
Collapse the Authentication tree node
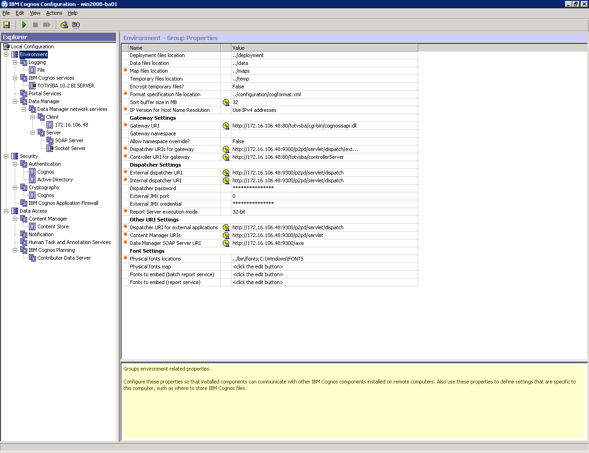pyautogui.click(x=15, y=164)
